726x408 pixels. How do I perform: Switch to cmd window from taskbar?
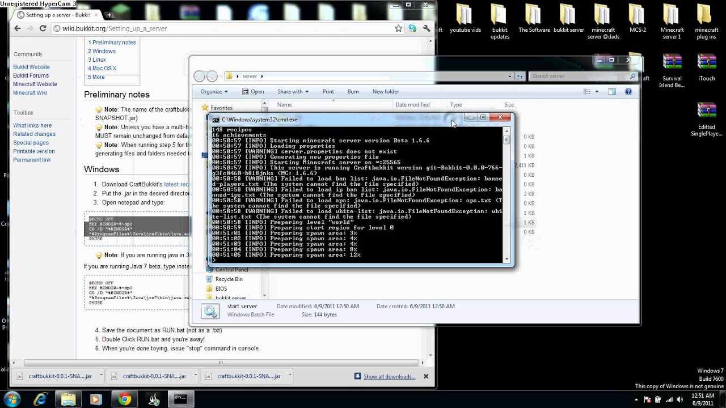tap(181, 399)
